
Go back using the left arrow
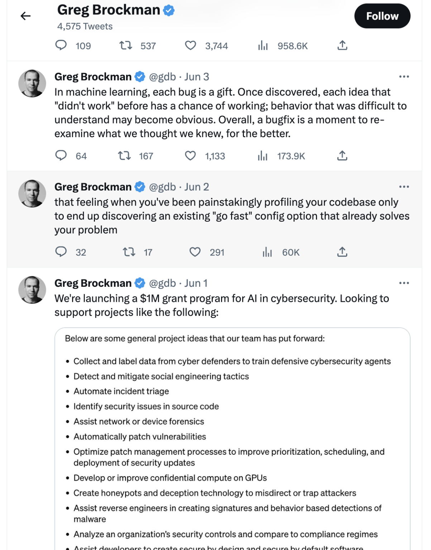coord(25,16)
